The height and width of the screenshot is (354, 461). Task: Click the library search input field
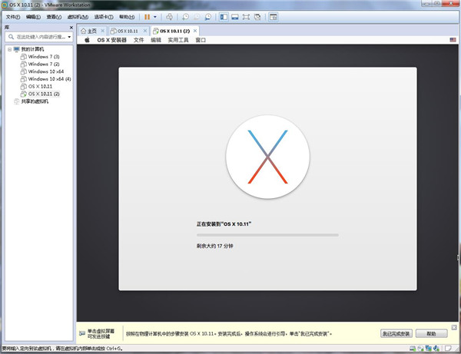[41, 37]
